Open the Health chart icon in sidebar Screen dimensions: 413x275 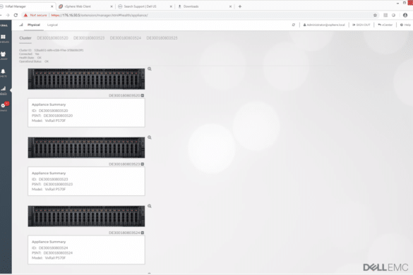point(3,88)
